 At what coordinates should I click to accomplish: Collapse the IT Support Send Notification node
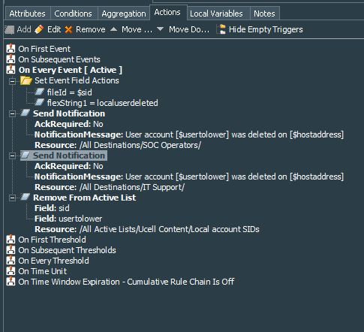[x=12, y=156]
